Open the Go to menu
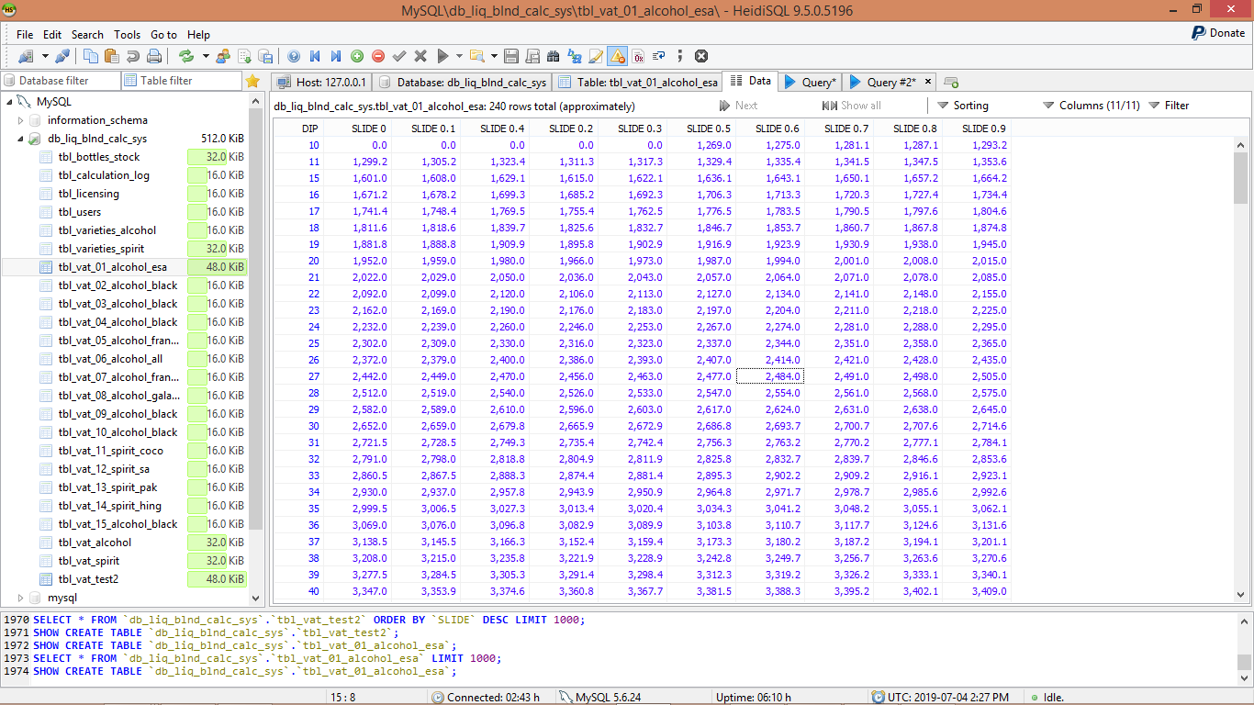 click(x=164, y=34)
